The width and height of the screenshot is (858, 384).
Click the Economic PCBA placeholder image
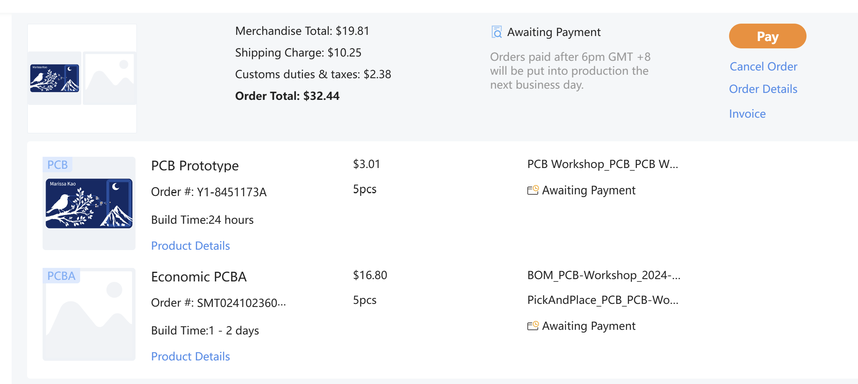(89, 314)
